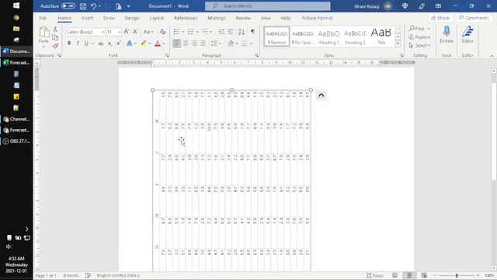Screen dimensions: 497x280
Task: Select Justify alignment
Action: point(203,44)
